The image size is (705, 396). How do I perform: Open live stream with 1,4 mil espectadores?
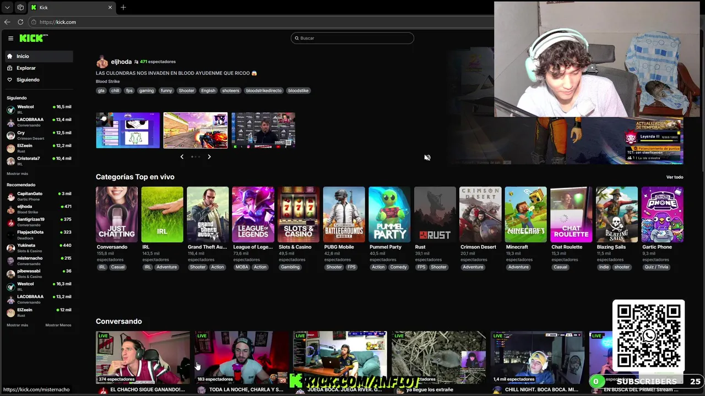(x=538, y=358)
